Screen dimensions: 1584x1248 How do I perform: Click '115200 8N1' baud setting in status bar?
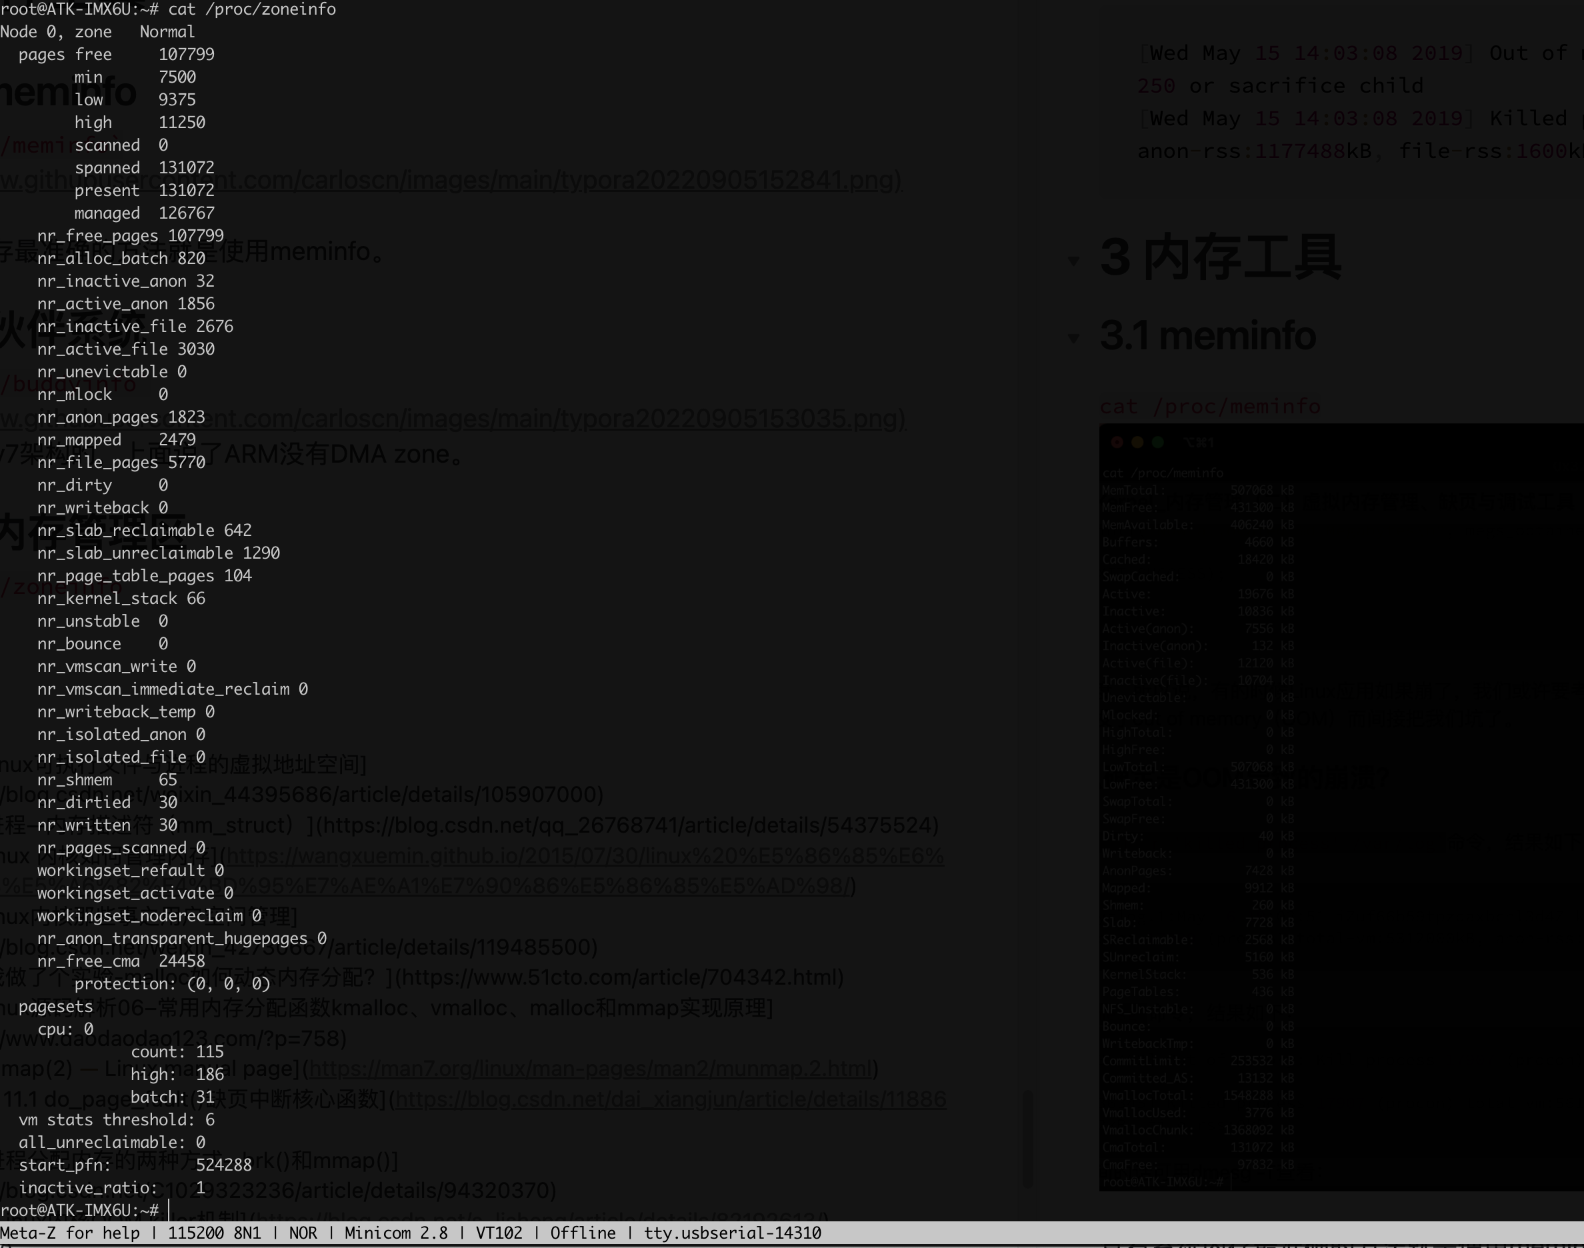(214, 1233)
